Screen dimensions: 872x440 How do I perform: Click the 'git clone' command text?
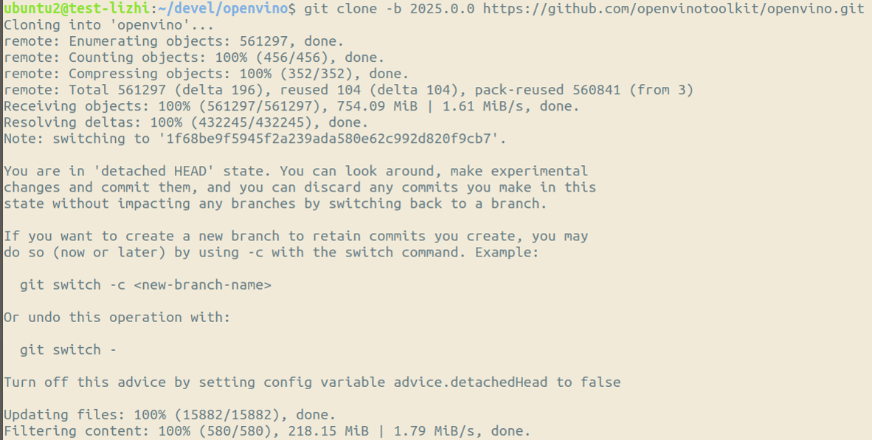[336, 9]
